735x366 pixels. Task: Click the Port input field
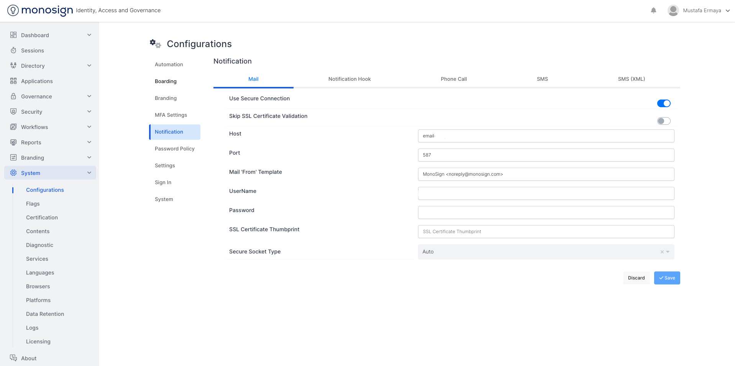pyautogui.click(x=546, y=155)
